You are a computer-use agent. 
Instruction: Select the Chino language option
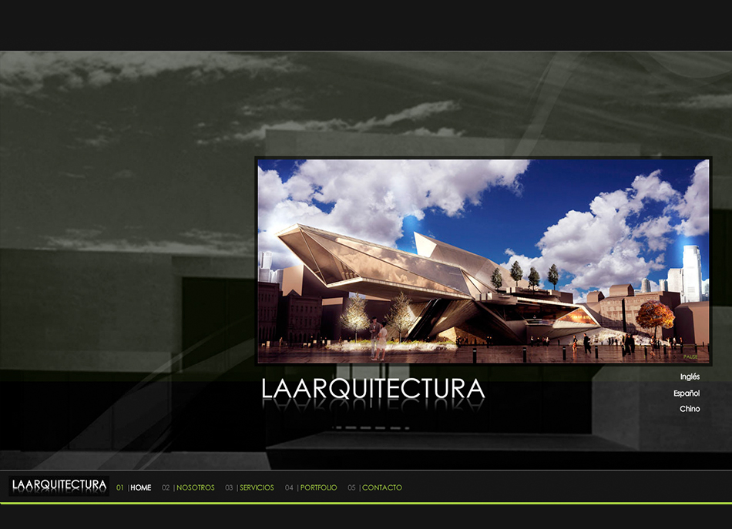[690, 409]
